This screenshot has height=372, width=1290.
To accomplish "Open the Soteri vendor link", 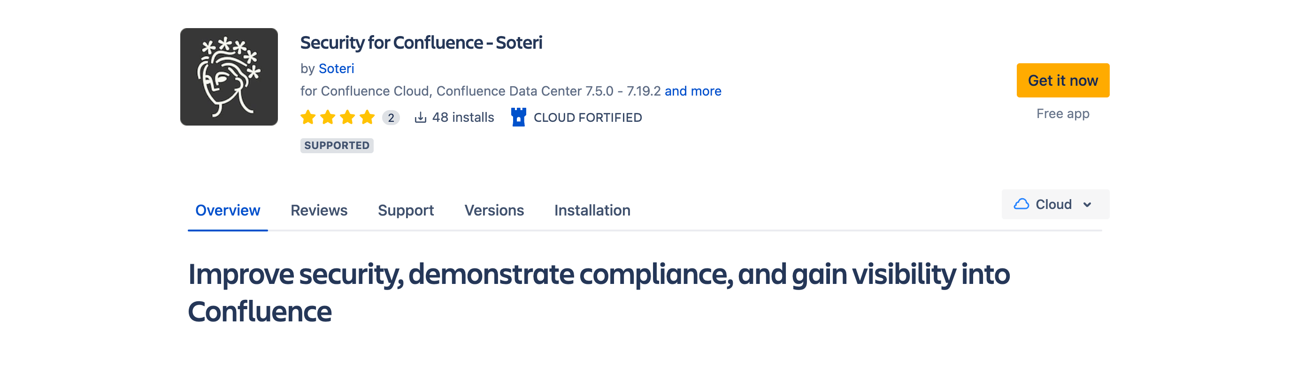I will (337, 68).
